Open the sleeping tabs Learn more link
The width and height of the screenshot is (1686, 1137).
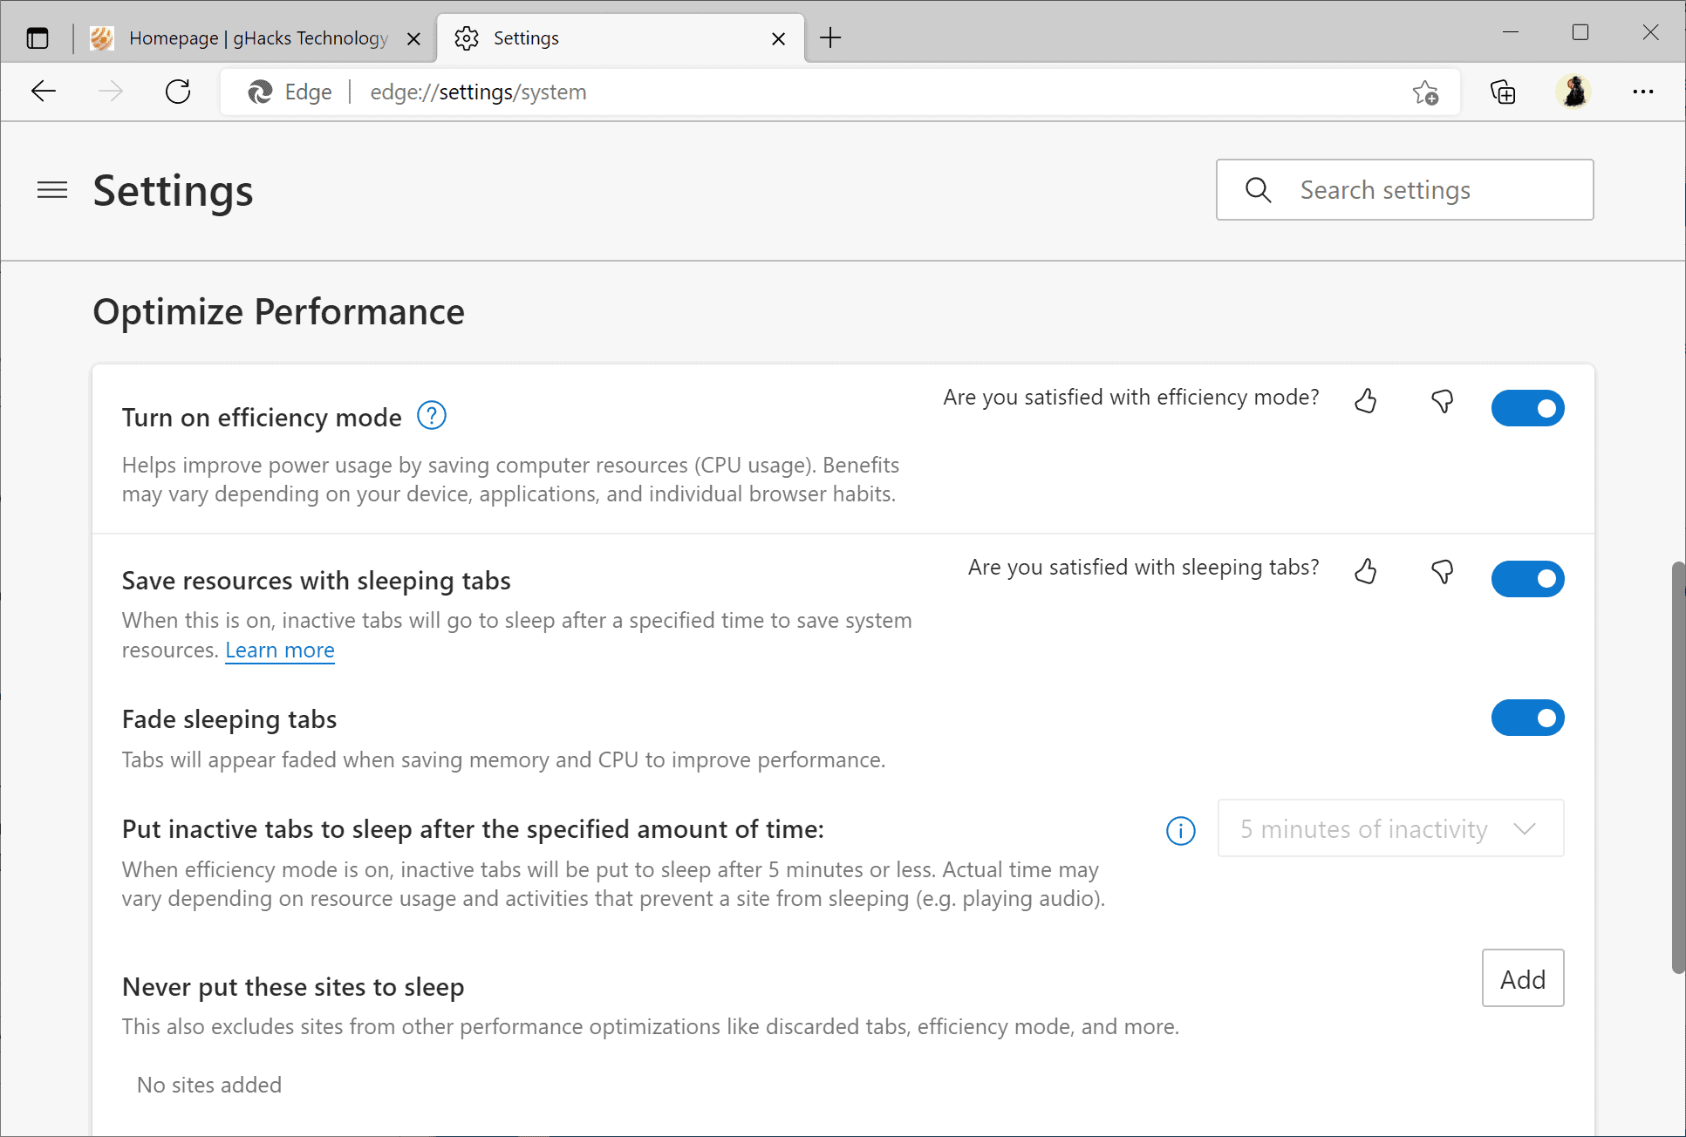tap(279, 650)
